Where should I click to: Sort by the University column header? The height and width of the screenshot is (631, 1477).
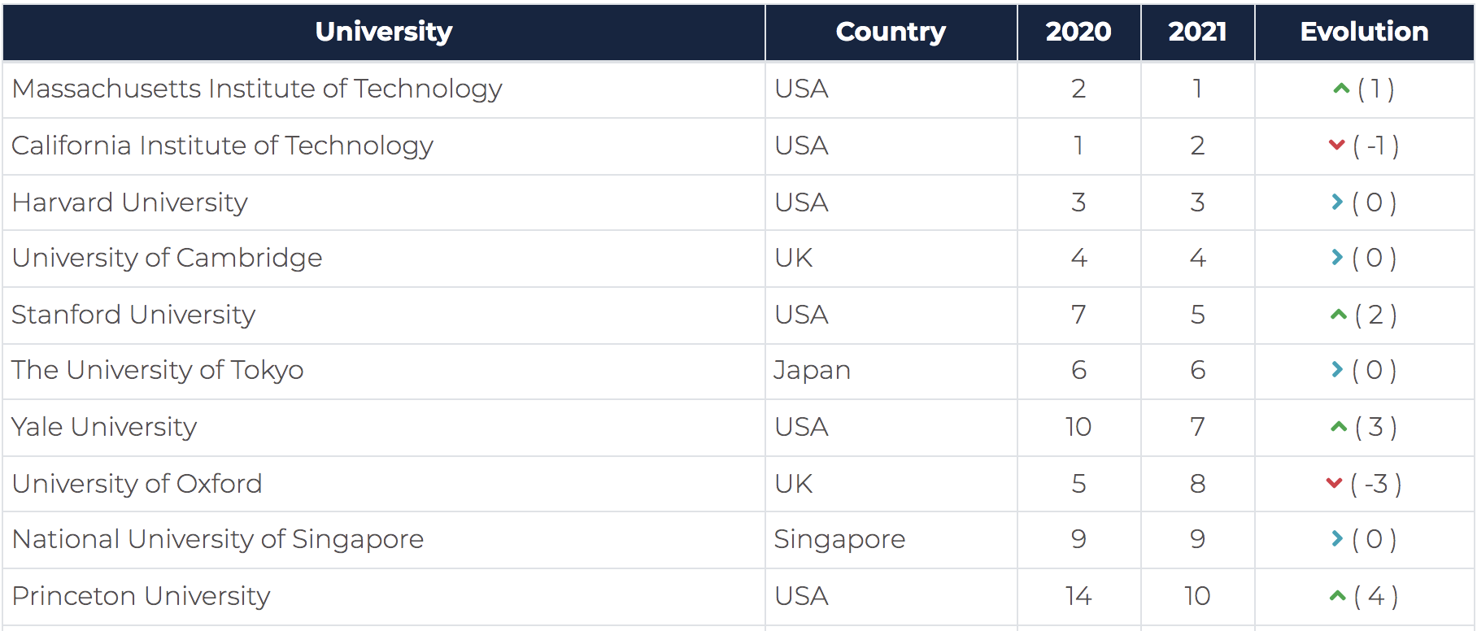click(383, 32)
